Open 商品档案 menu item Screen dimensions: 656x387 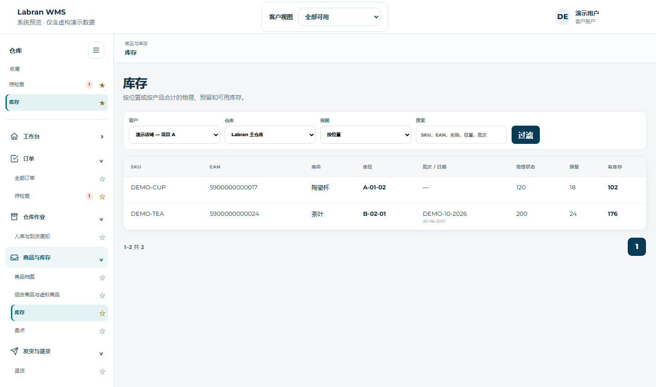(x=25, y=277)
